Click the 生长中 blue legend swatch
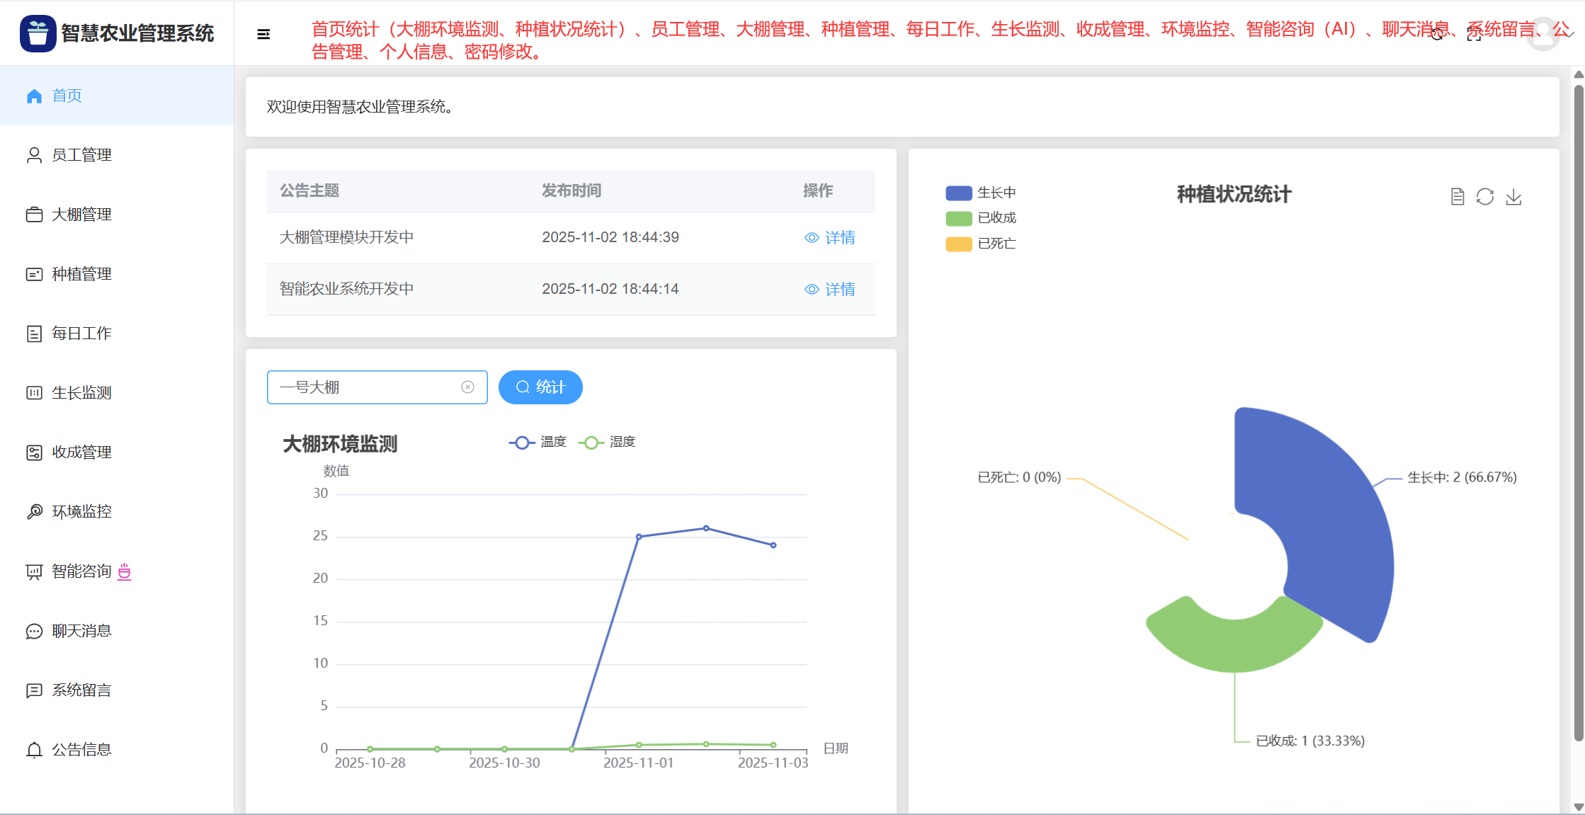 click(958, 193)
